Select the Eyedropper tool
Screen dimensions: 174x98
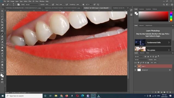2,28
